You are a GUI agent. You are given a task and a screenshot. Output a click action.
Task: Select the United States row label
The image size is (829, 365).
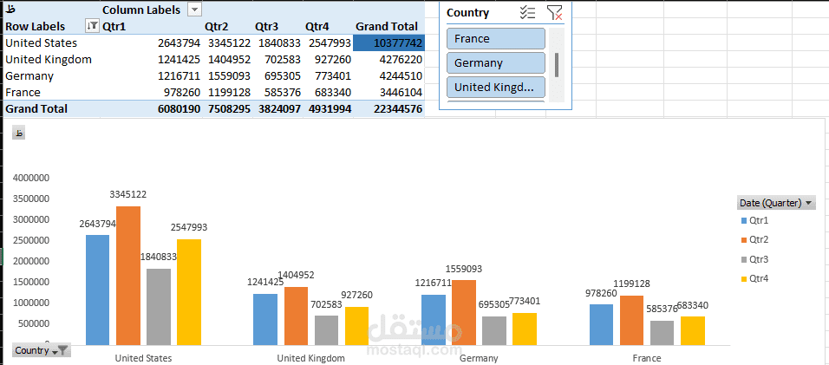click(x=42, y=42)
